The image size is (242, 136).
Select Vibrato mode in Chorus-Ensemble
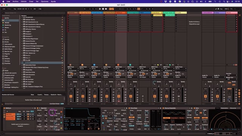[181, 118]
